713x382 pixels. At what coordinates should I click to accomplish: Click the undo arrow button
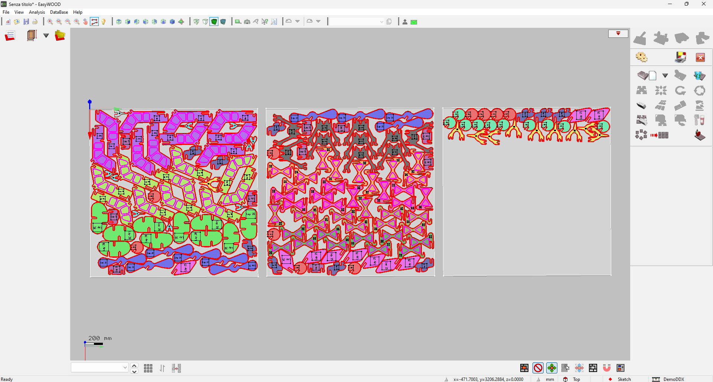click(289, 21)
